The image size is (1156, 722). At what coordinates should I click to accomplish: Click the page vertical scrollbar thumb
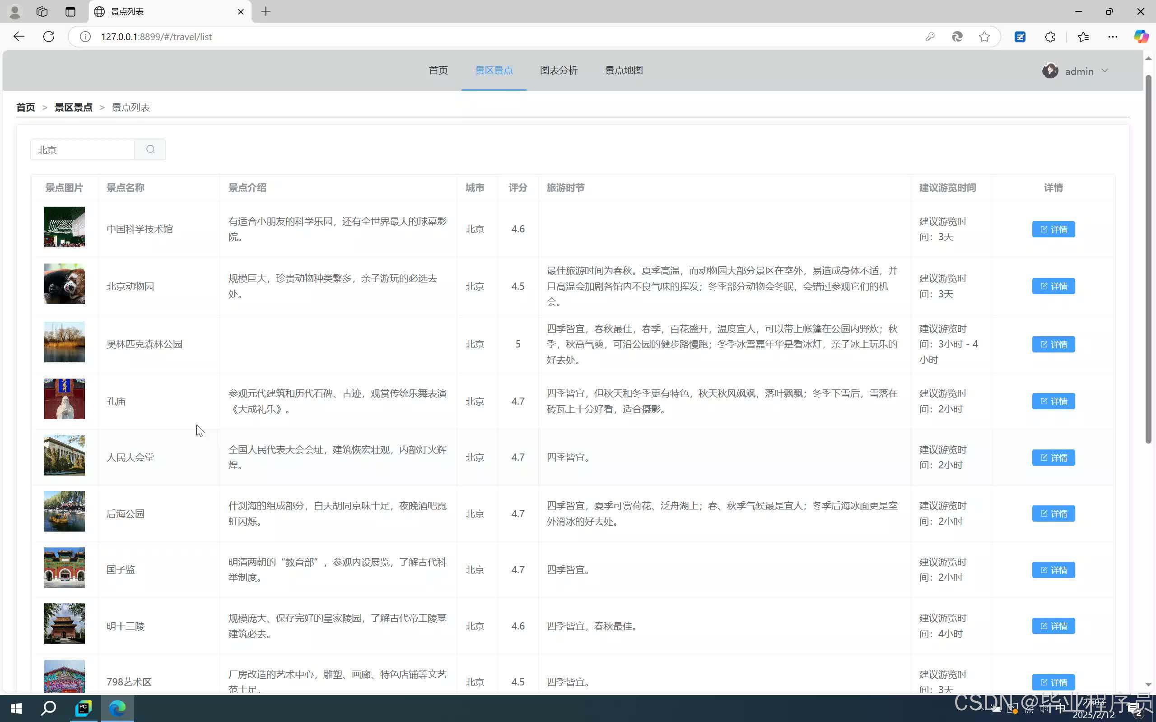coord(1148,259)
